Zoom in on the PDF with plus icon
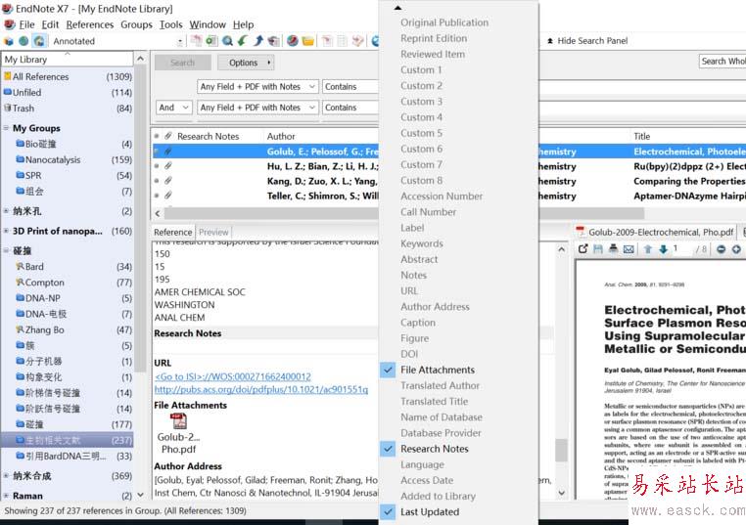Screen dimensions: 746x525 (x=736, y=249)
